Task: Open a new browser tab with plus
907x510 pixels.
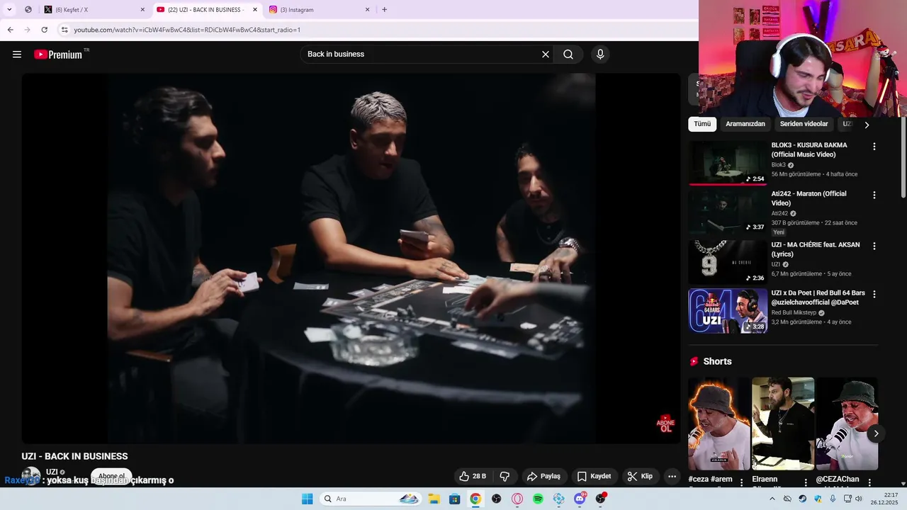Action: [385, 10]
